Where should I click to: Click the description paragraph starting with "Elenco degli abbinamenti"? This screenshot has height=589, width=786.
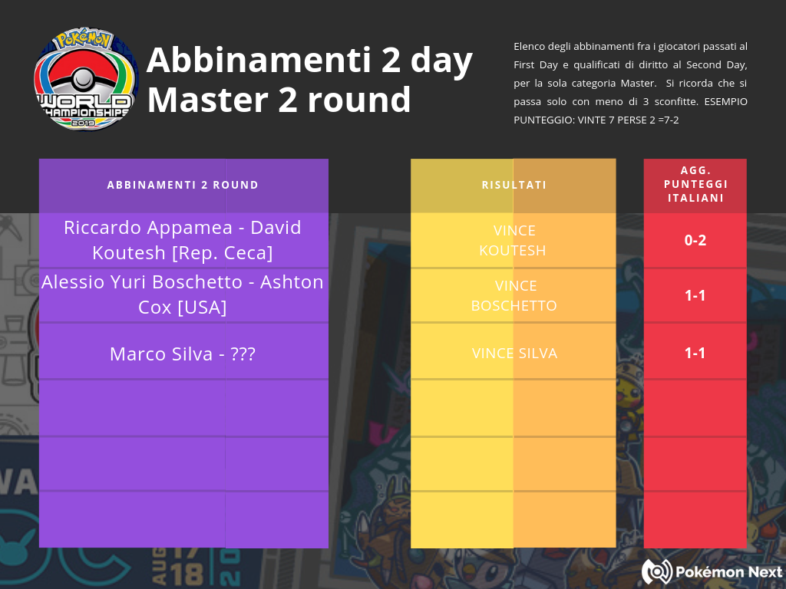tap(630, 83)
